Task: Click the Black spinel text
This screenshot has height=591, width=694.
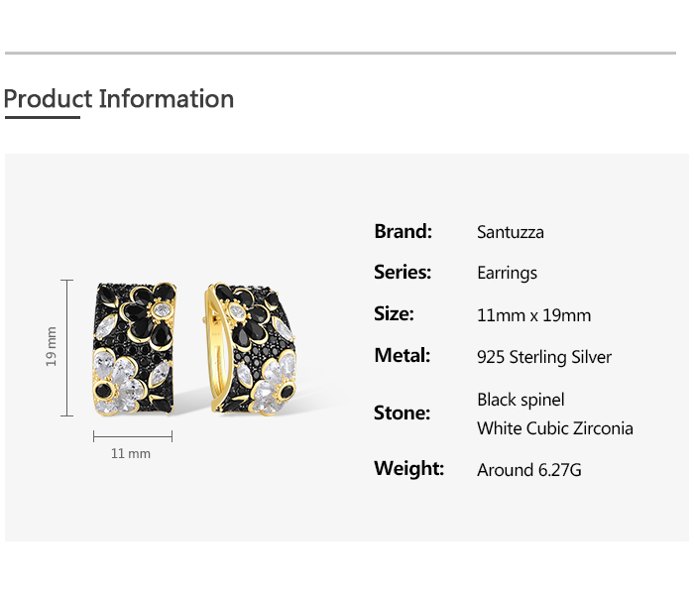Action: point(520,400)
